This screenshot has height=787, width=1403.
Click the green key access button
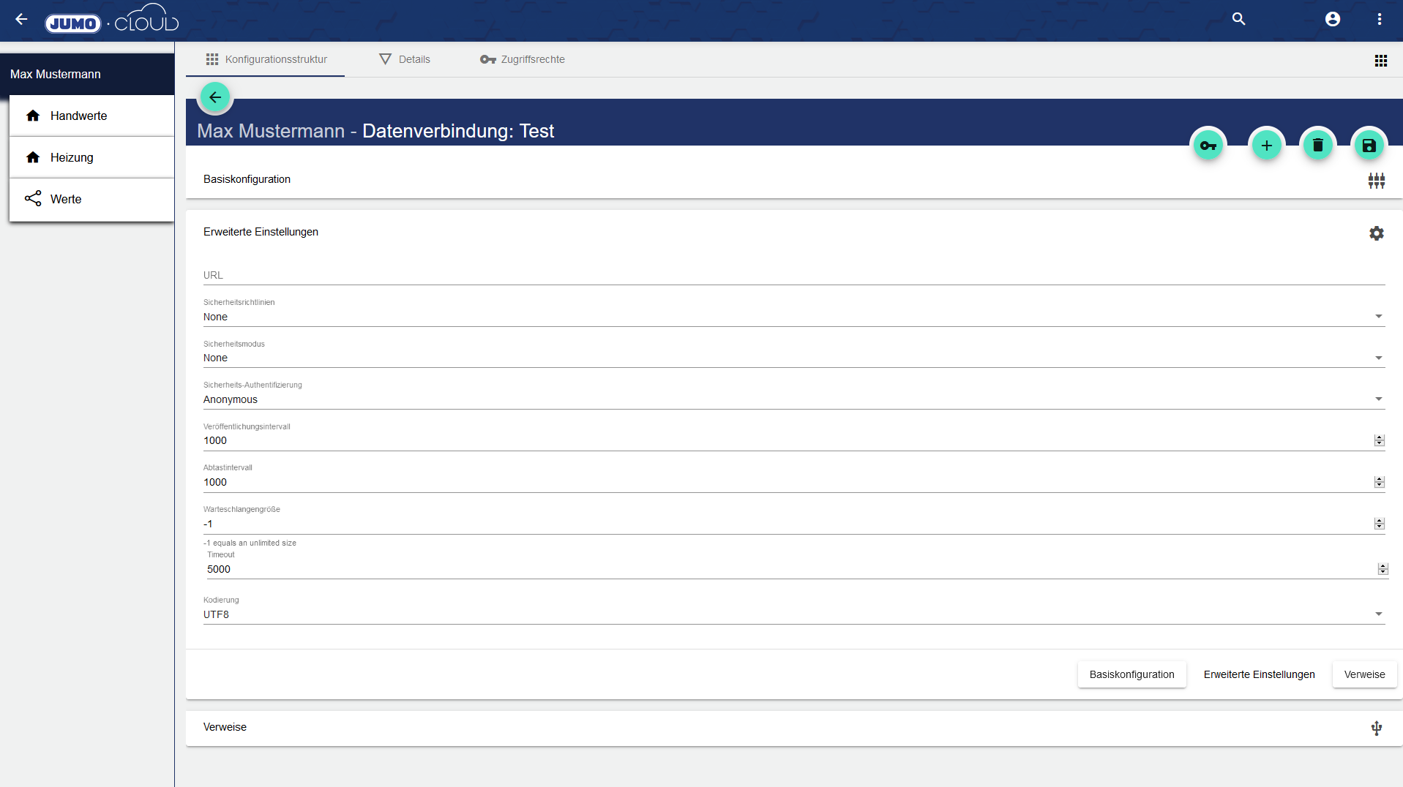(x=1208, y=146)
